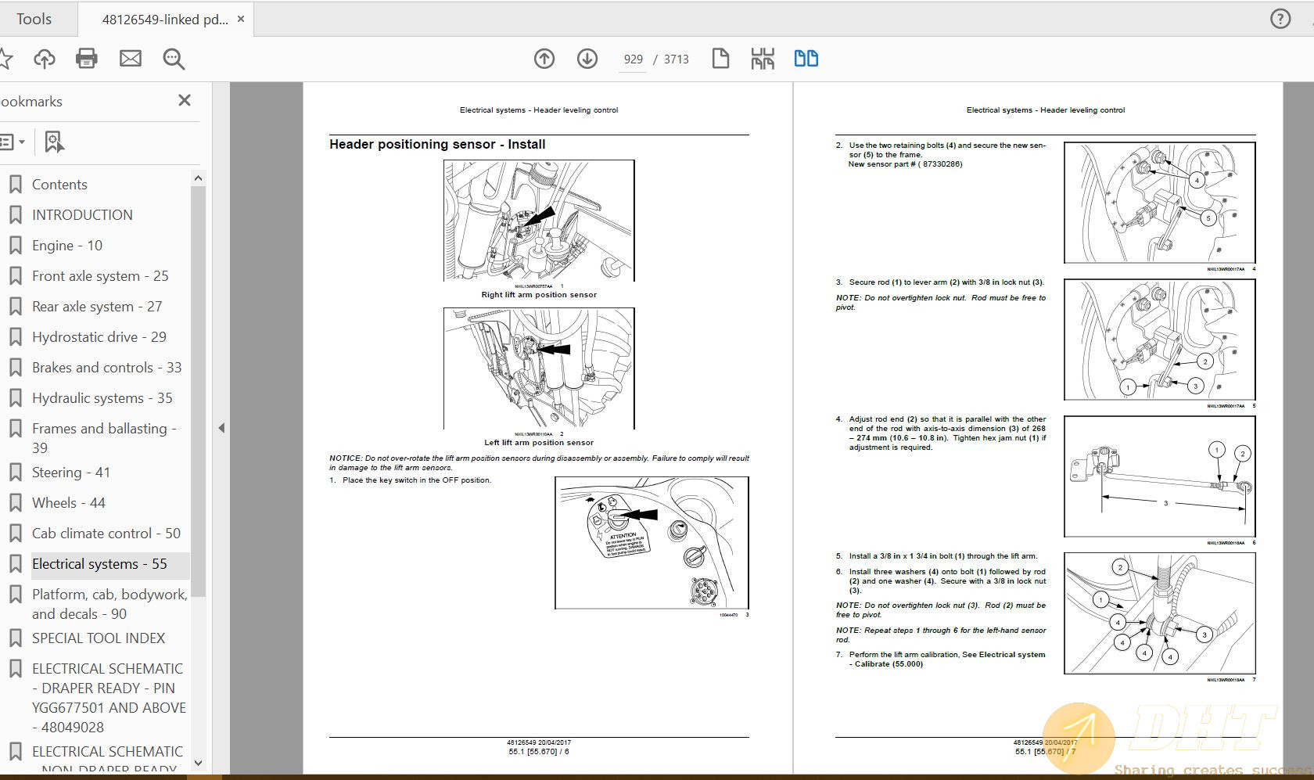The height and width of the screenshot is (780, 1314).
Task: Open the Engine - 10 bookmark
Action: [x=67, y=246]
